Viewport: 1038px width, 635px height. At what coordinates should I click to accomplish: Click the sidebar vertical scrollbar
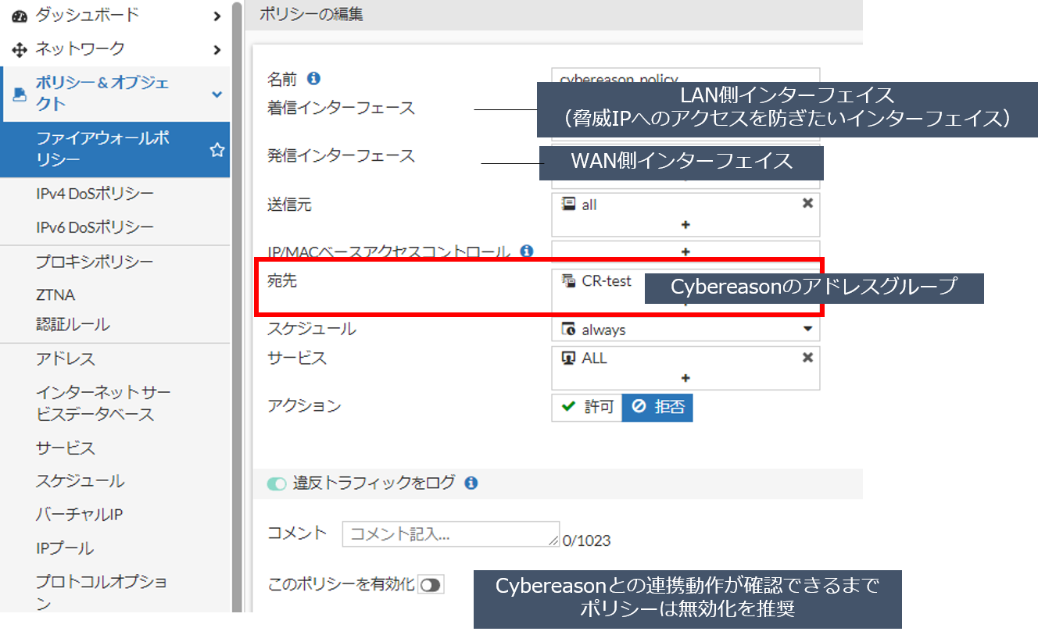coord(236,306)
